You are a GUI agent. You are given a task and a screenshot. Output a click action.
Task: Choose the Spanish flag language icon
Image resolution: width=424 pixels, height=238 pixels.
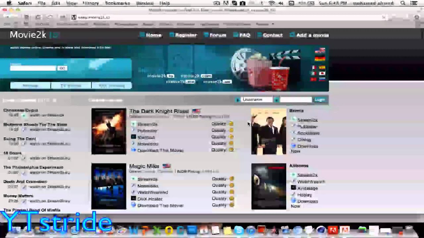322,68
